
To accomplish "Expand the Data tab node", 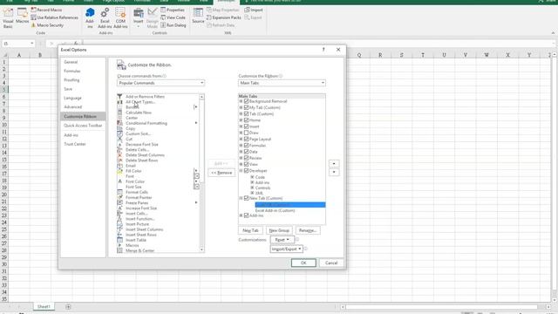I will (241, 152).
